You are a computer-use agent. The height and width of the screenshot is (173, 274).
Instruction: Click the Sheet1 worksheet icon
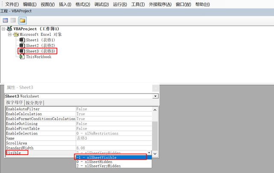(x=22, y=40)
